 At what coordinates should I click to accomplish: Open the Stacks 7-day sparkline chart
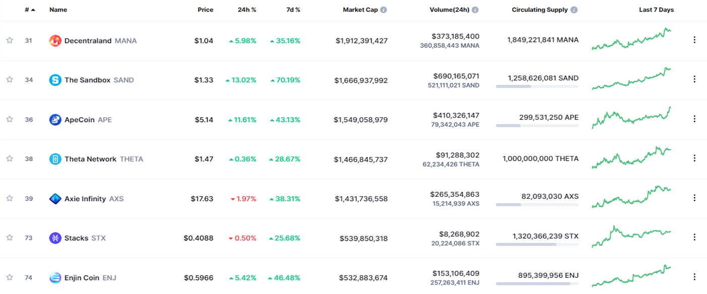(631, 237)
